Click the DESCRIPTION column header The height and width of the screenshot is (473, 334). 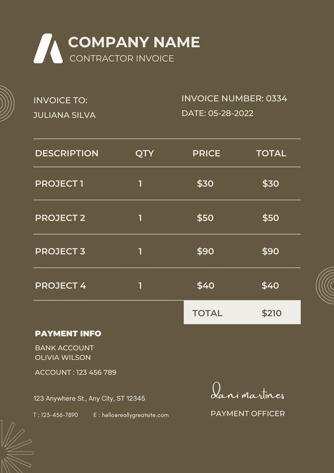67,153
